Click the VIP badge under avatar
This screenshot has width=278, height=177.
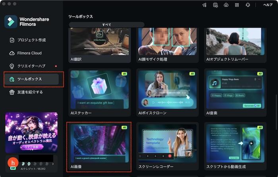point(13,168)
